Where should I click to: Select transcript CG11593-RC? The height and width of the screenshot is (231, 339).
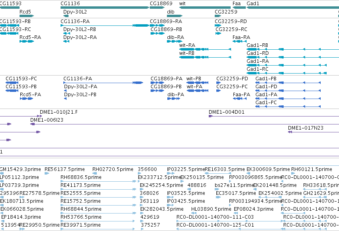tap(15, 29)
